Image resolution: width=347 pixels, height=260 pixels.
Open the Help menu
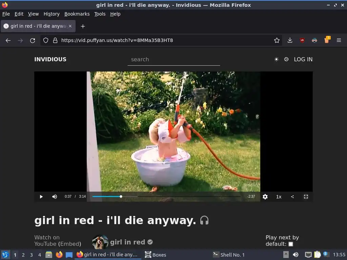115,14
